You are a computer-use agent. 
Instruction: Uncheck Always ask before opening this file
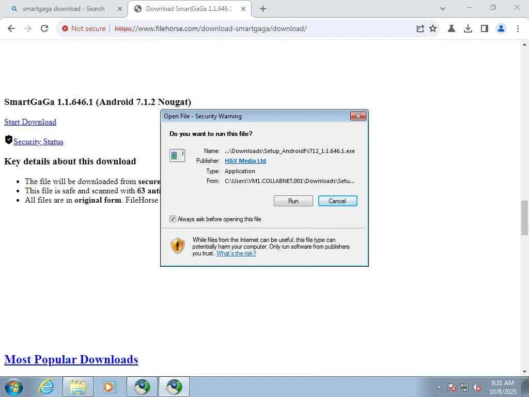173,219
